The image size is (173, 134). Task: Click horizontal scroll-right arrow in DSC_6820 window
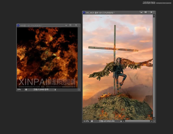(x=152, y=121)
